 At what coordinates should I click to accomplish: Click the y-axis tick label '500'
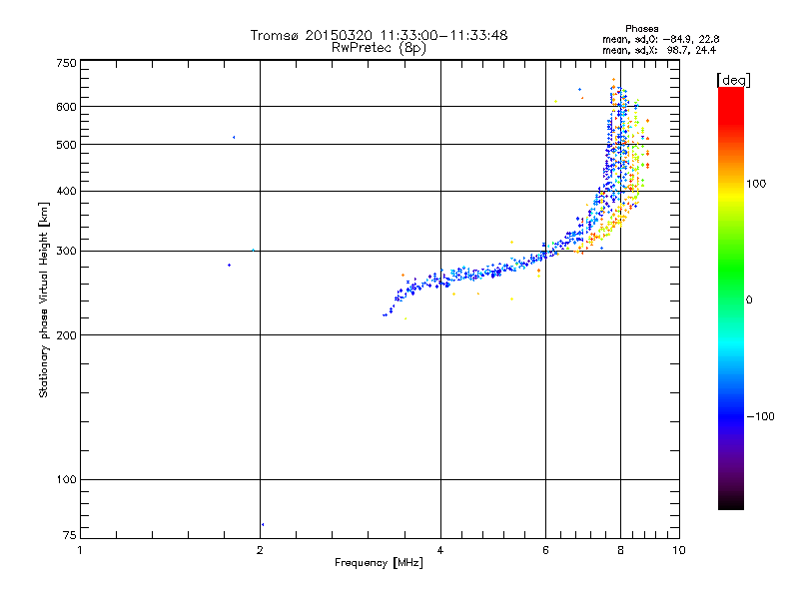(66, 145)
